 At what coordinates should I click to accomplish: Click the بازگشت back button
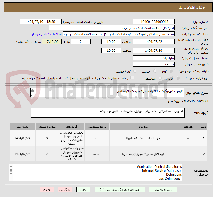[x=65, y=189]
